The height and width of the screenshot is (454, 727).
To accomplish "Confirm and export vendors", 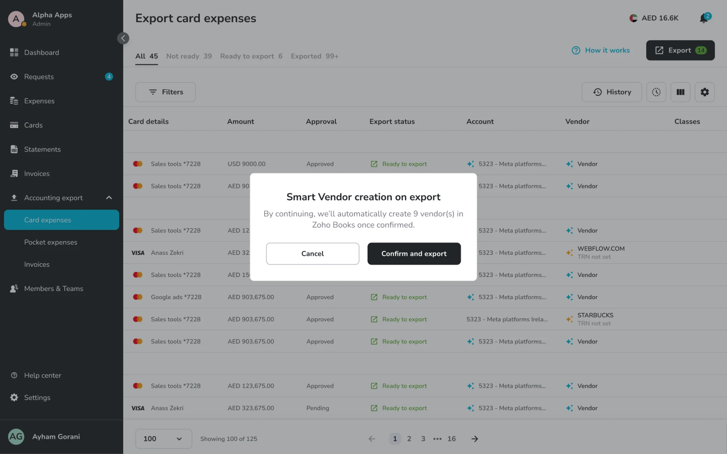I will pyautogui.click(x=414, y=254).
